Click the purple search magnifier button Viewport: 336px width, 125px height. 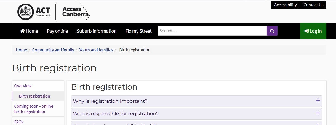(272, 31)
